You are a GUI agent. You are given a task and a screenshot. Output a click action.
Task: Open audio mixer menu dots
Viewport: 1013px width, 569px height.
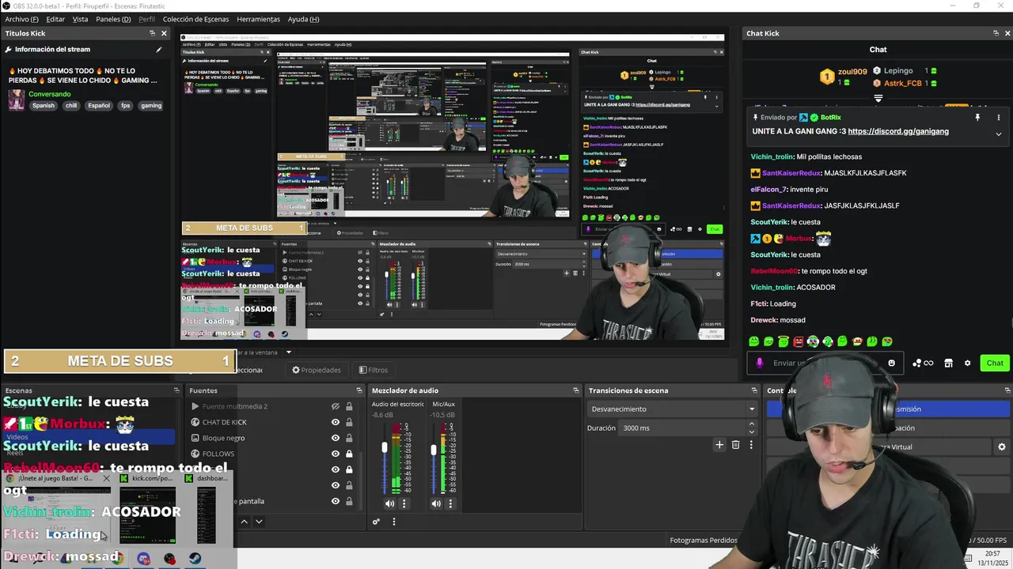coord(393,522)
